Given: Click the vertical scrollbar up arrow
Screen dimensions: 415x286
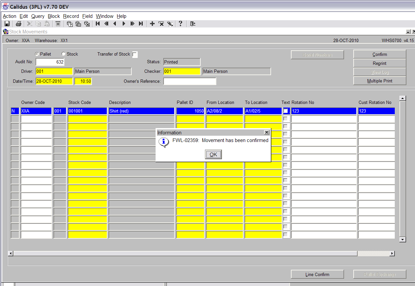Looking at the screenshot, I should [x=403, y=98].
